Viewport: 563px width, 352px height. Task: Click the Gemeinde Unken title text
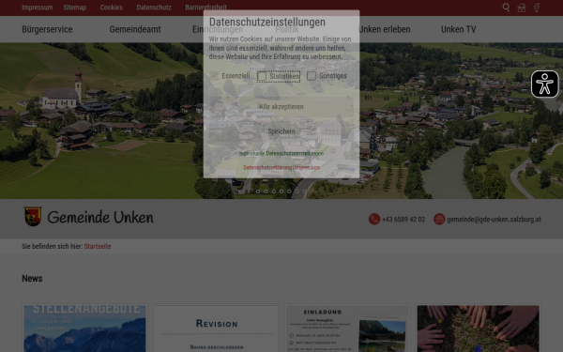tap(100, 217)
